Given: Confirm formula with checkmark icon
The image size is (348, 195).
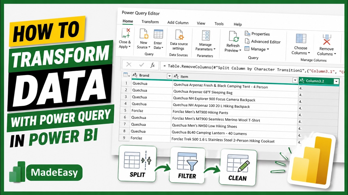Looking at the screenshot, I should (x=141, y=65).
